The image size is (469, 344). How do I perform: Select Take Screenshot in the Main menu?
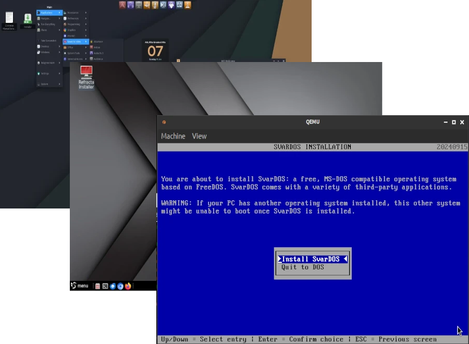[50, 41]
